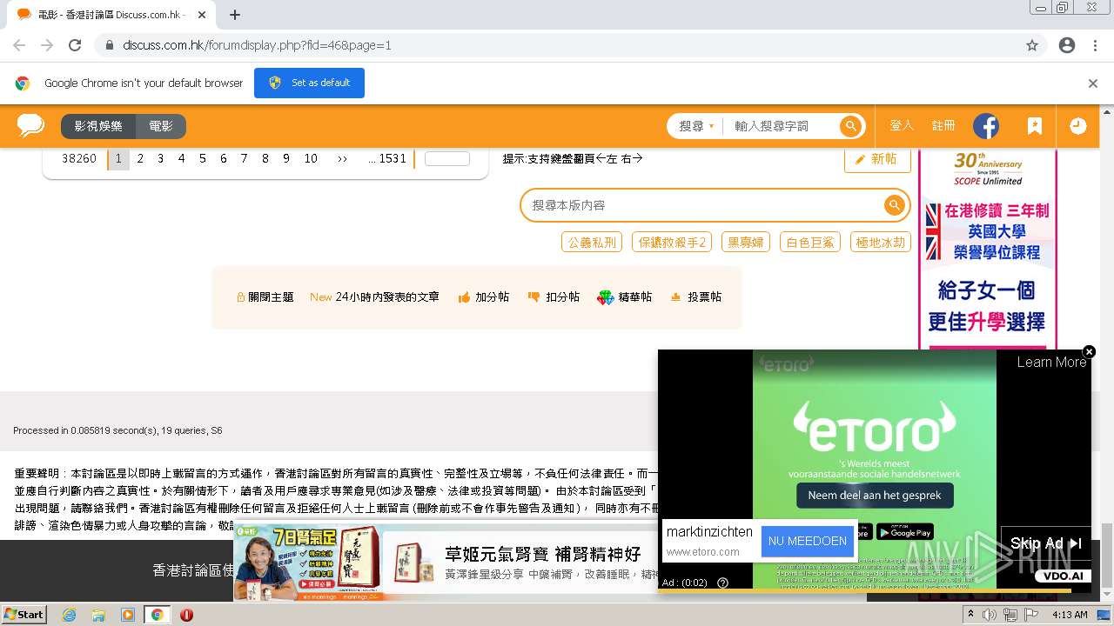Select the 白色巨鯊 tag

click(810, 242)
